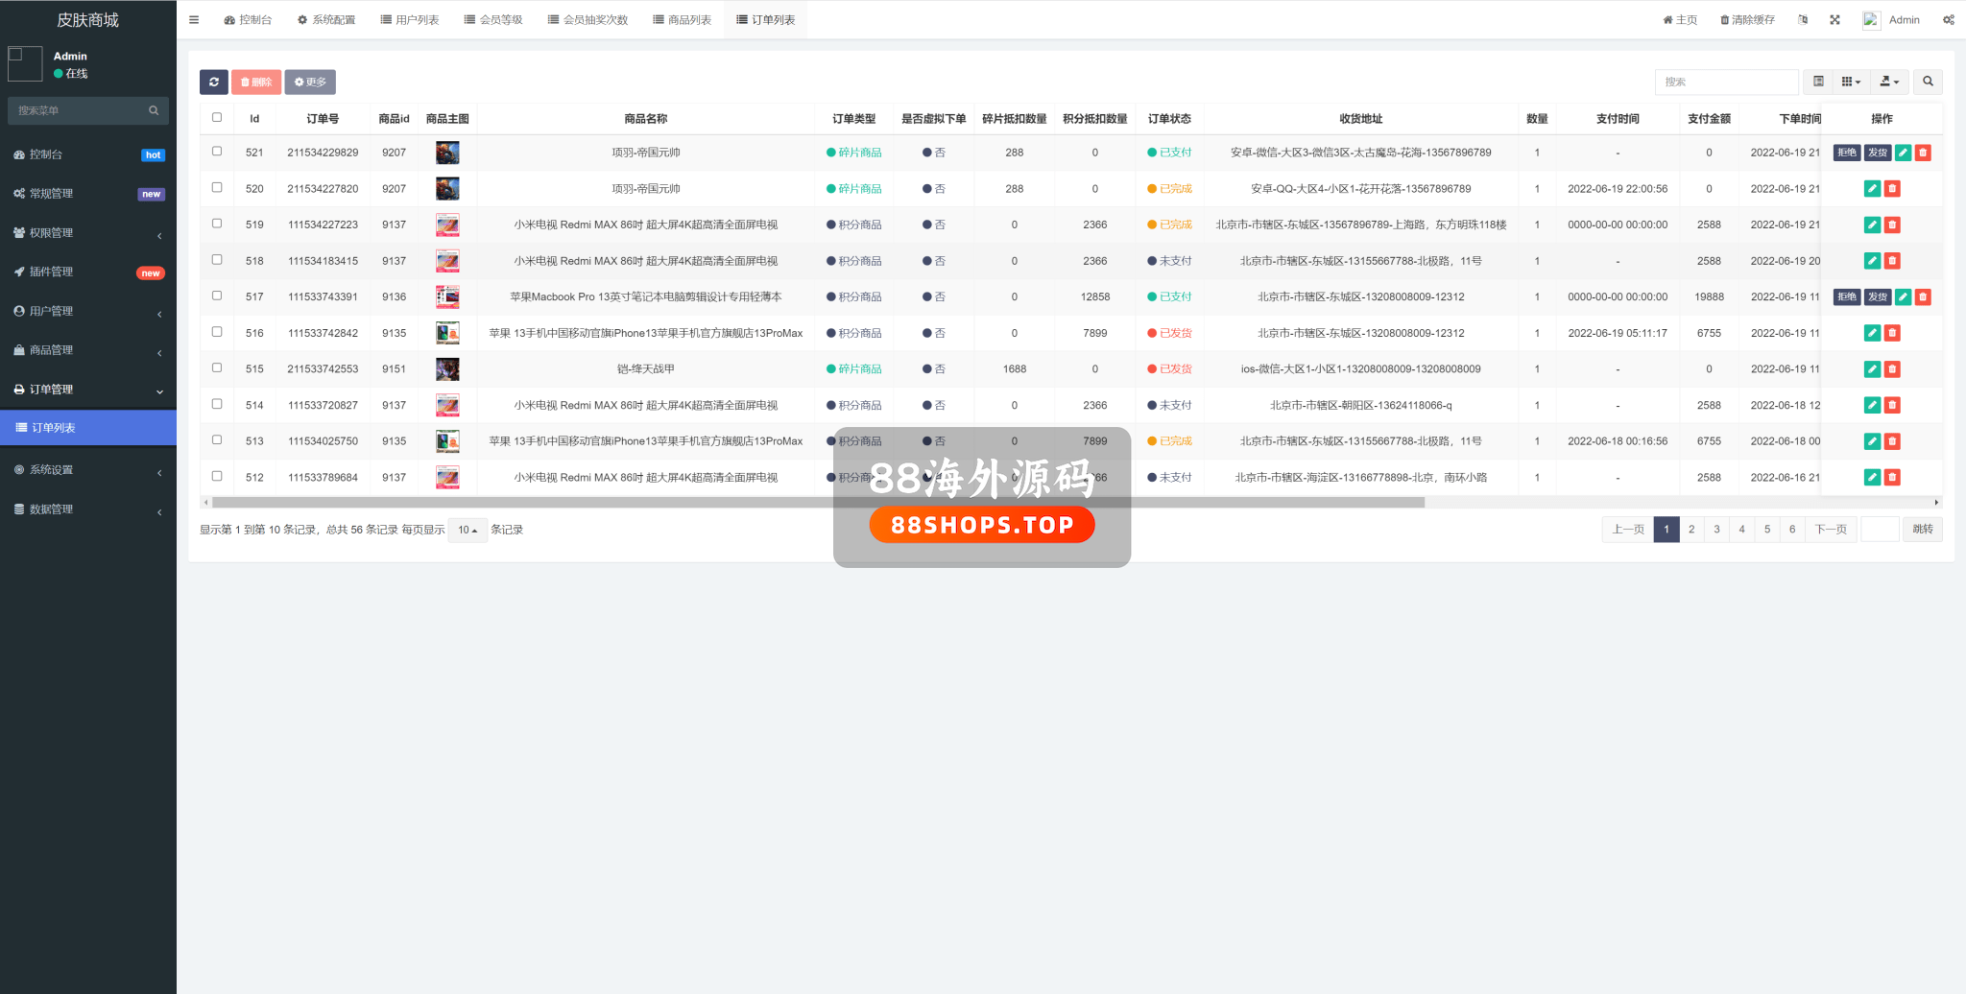
Task: Click the refresh button above the order table
Action: tap(213, 83)
